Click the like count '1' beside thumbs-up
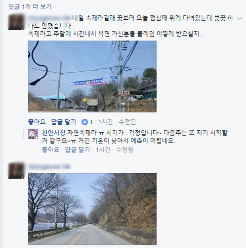This screenshot has height=248, width=246. 91,122
